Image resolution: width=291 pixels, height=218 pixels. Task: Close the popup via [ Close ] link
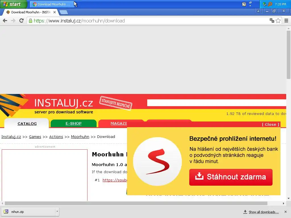[x=271, y=125]
